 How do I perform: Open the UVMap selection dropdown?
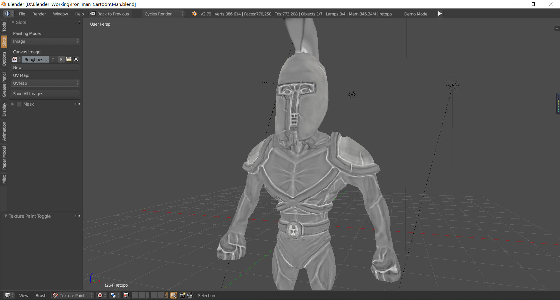click(x=45, y=83)
